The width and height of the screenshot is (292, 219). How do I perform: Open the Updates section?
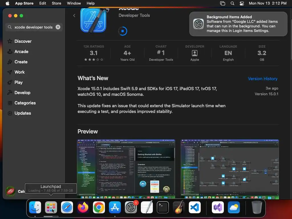coord(19,113)
